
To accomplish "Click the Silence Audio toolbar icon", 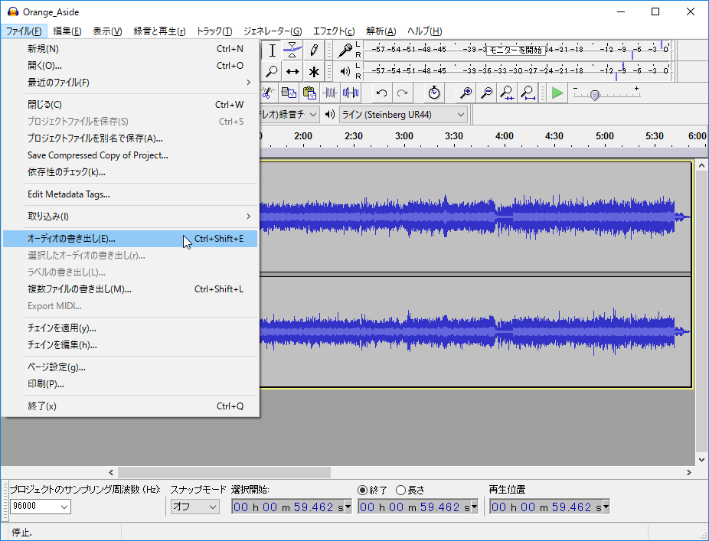I will (x=350, y=93).
